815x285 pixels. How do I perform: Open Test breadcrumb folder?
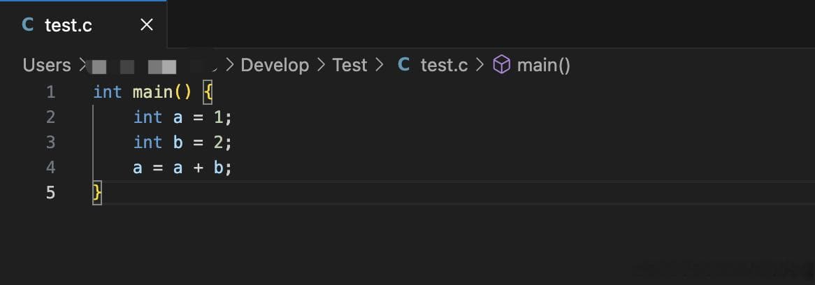click(349, 66)
